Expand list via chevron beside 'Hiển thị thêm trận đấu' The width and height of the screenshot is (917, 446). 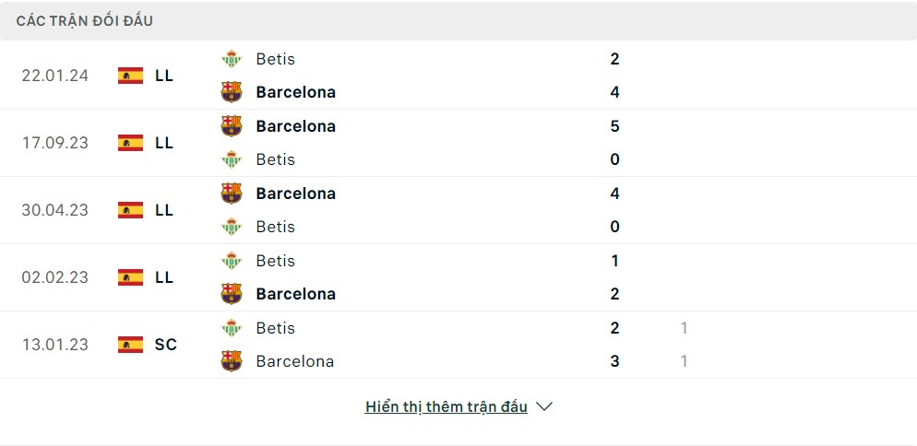pyautogui.click(x=544, y=406)
